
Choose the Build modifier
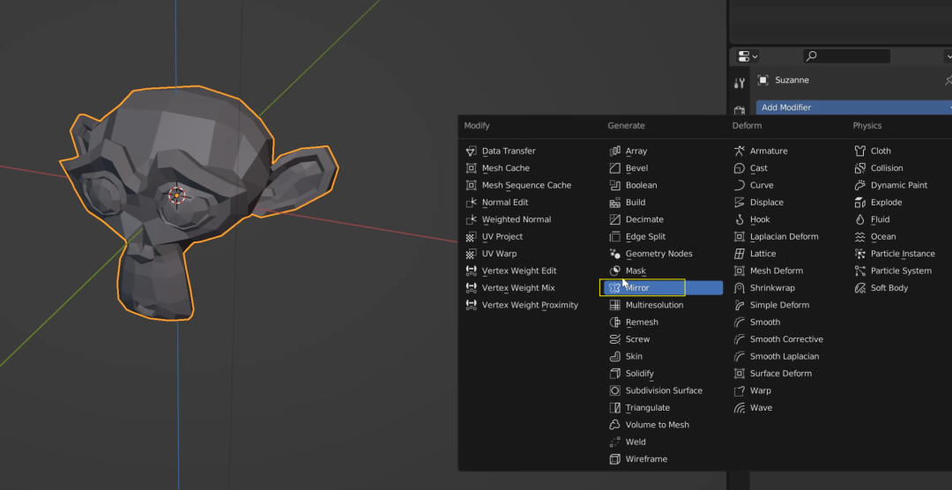pos(636,202)
